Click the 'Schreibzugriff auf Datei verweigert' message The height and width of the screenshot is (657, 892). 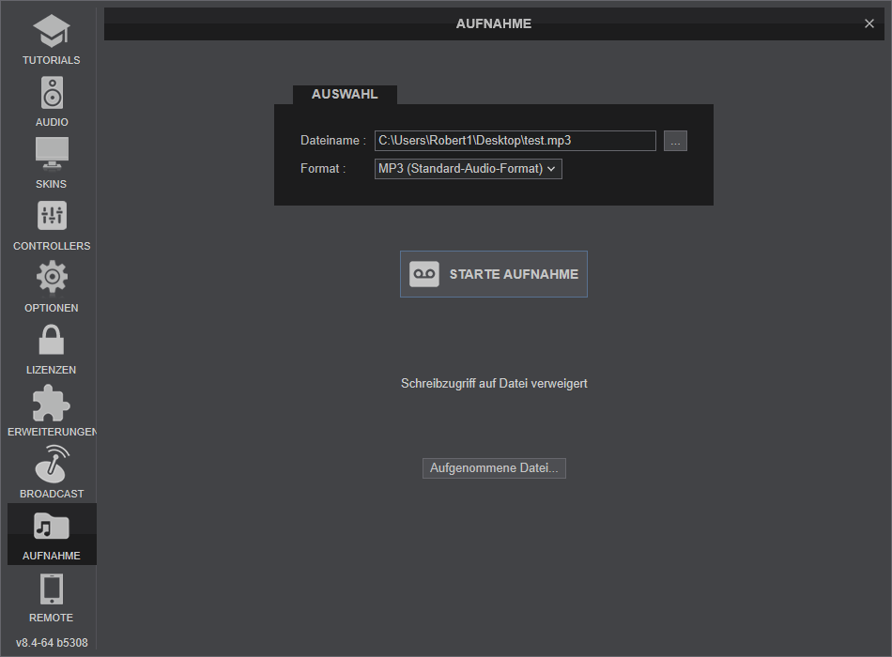pyautogui.click(x=494, y=384)
